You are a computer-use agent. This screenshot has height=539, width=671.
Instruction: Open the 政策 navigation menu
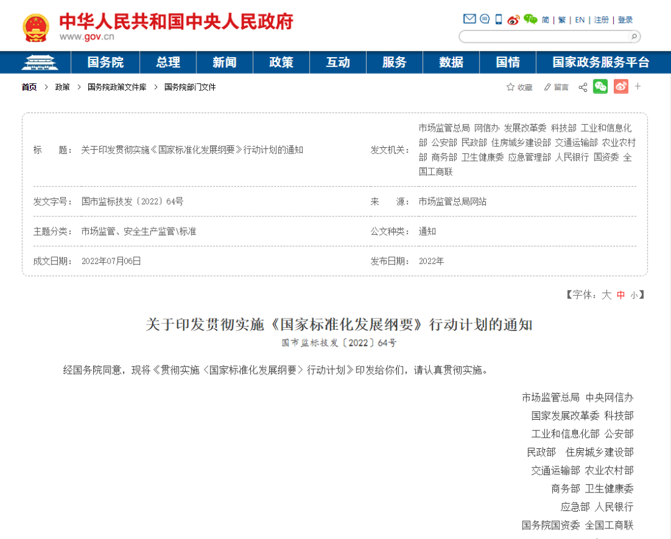pyautogui.click(x=281, y=63)
